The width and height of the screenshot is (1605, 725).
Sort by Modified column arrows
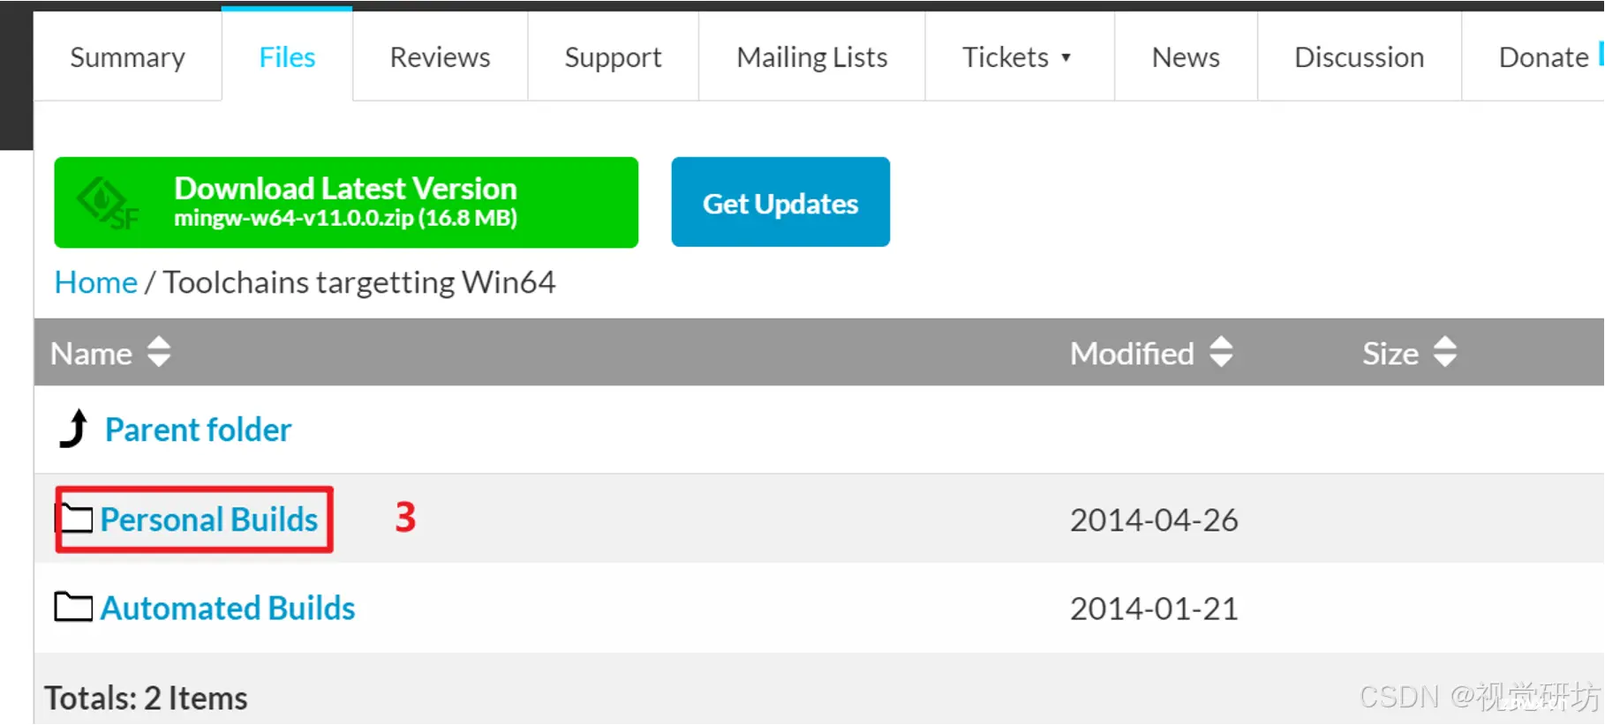tap(1221, 351)
